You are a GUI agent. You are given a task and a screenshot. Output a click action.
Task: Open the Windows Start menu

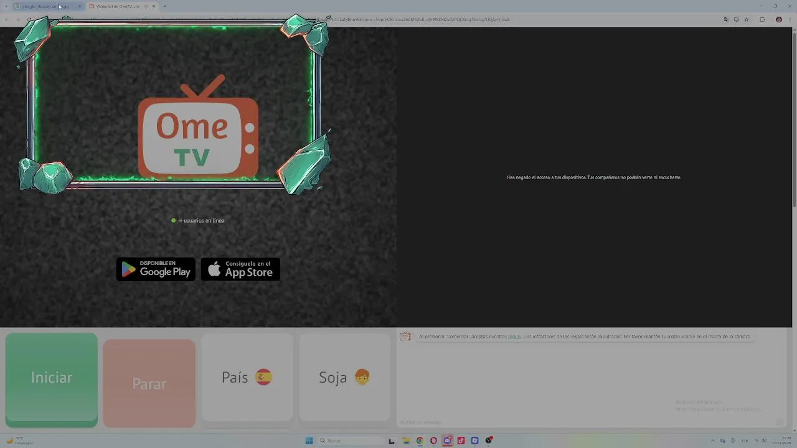click(309, 441)
